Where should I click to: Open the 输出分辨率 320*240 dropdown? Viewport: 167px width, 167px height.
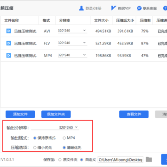click(x=55, y=128)
